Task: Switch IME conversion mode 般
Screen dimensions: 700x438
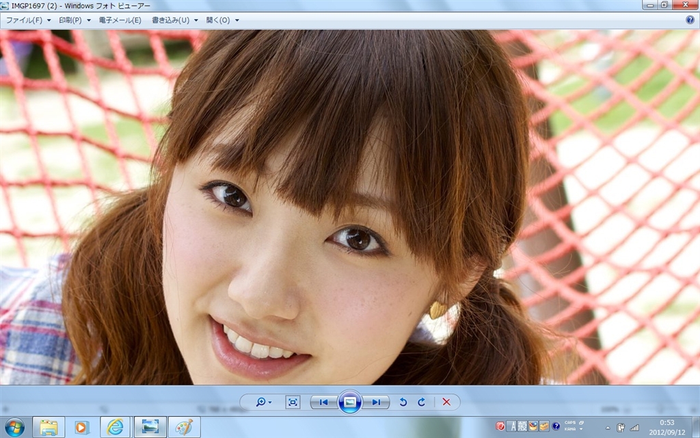Action: point(522,426)
